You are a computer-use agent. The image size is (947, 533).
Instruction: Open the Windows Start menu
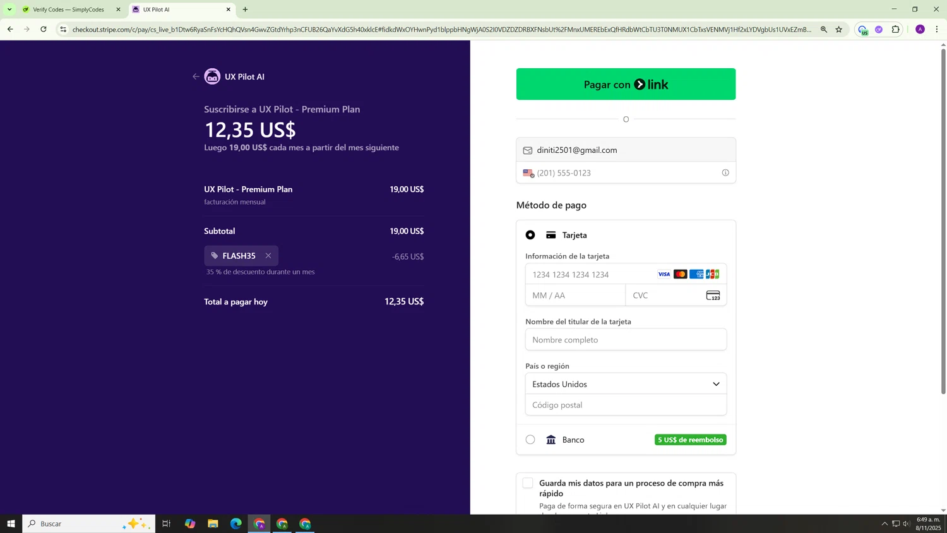click(11, 524)
